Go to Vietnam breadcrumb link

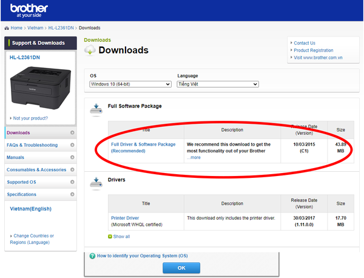click(35, 28)
